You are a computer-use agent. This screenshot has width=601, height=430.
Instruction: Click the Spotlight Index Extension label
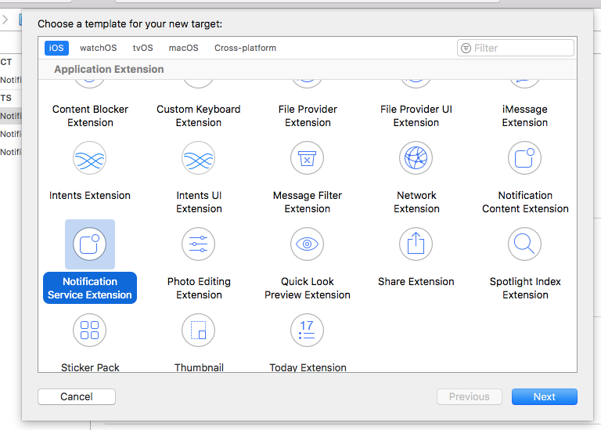pos(525,288)
